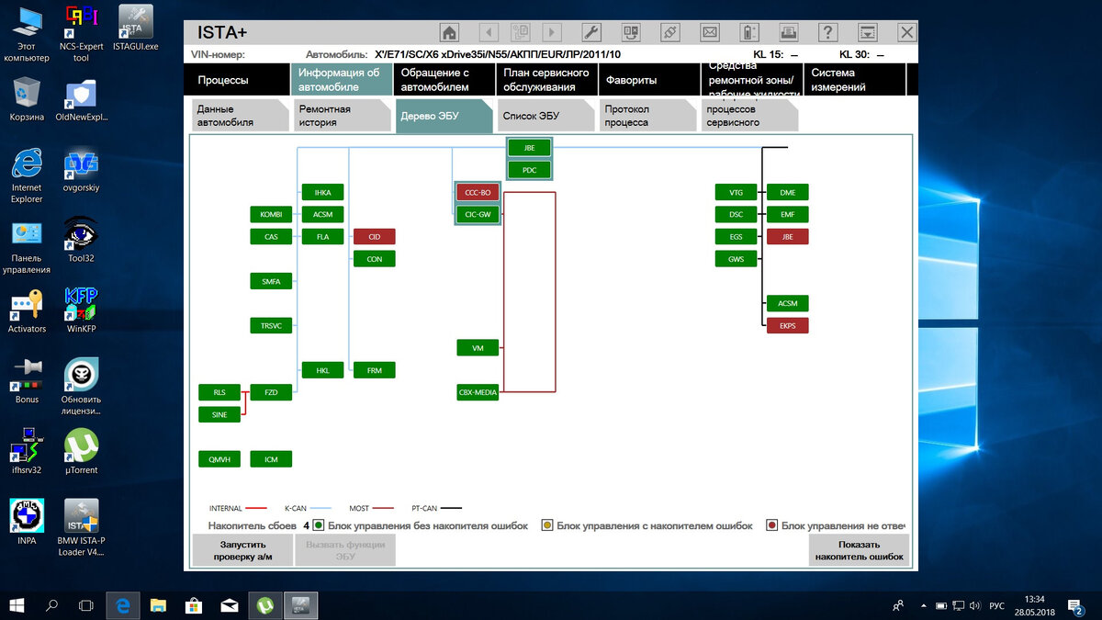Click Вызвать функции ЭБУ button
1102x620 pixels.
click(x=344, y=550)
